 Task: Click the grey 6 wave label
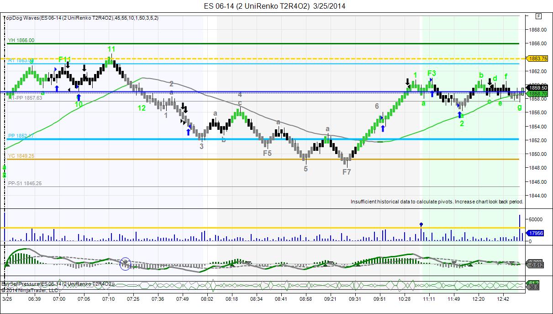377,106
